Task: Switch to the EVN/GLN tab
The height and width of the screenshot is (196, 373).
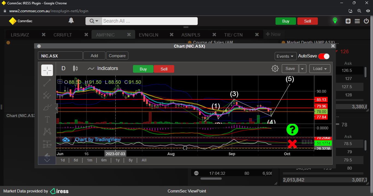Action: point(148,35)
